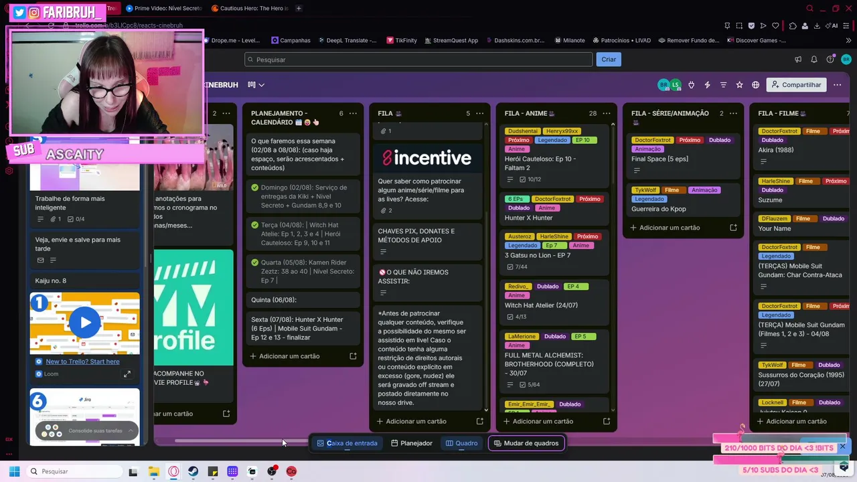Open Automation lightning icon in board header

click(x=707, y=85)
